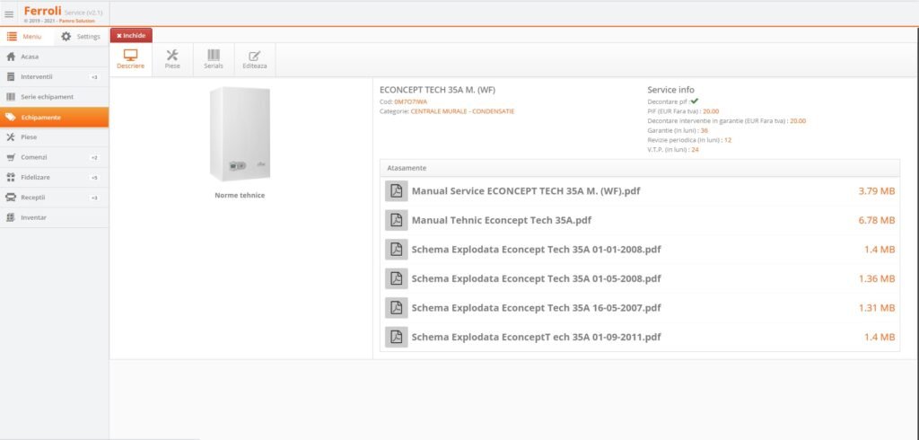Expand the Receptii badge counter
Screen dimensions: 919x440
point(94,198)
